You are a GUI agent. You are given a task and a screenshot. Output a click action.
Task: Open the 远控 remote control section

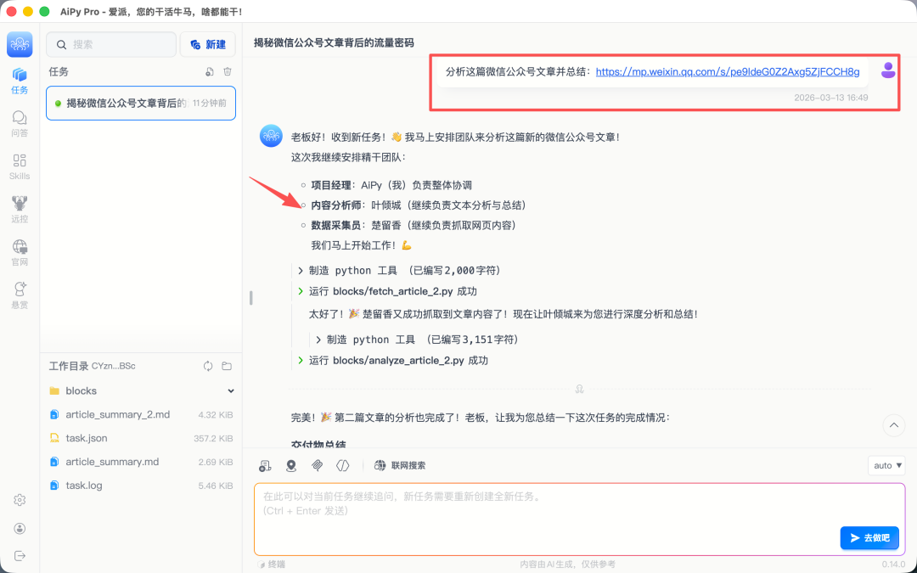click(20, 210)
